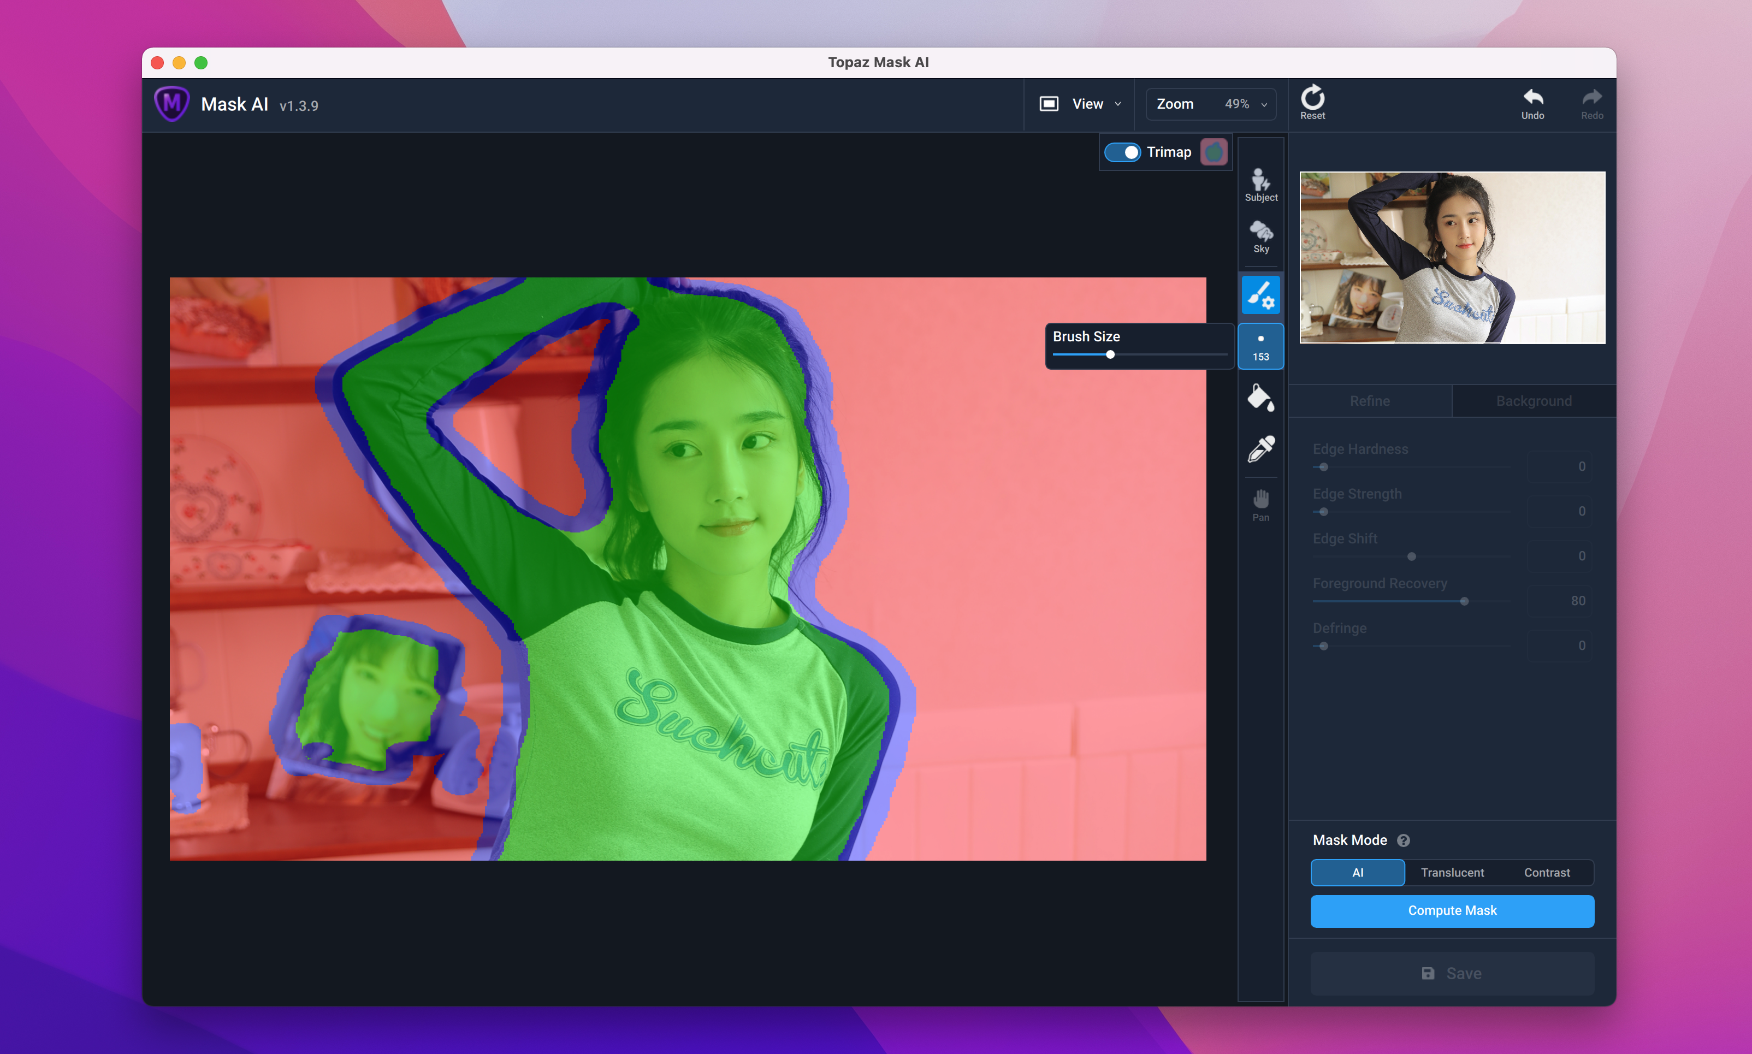
Task: Select the Sky detection tool
Action: [1260, 236]
